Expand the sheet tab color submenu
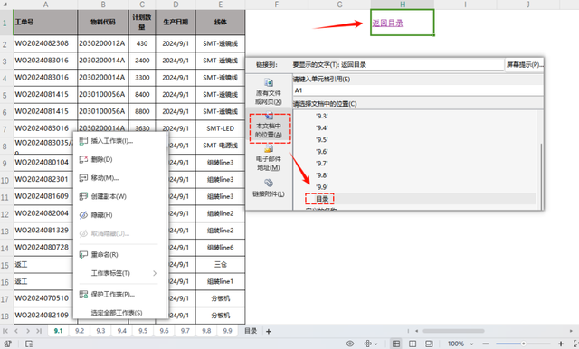 coord(155,273)
